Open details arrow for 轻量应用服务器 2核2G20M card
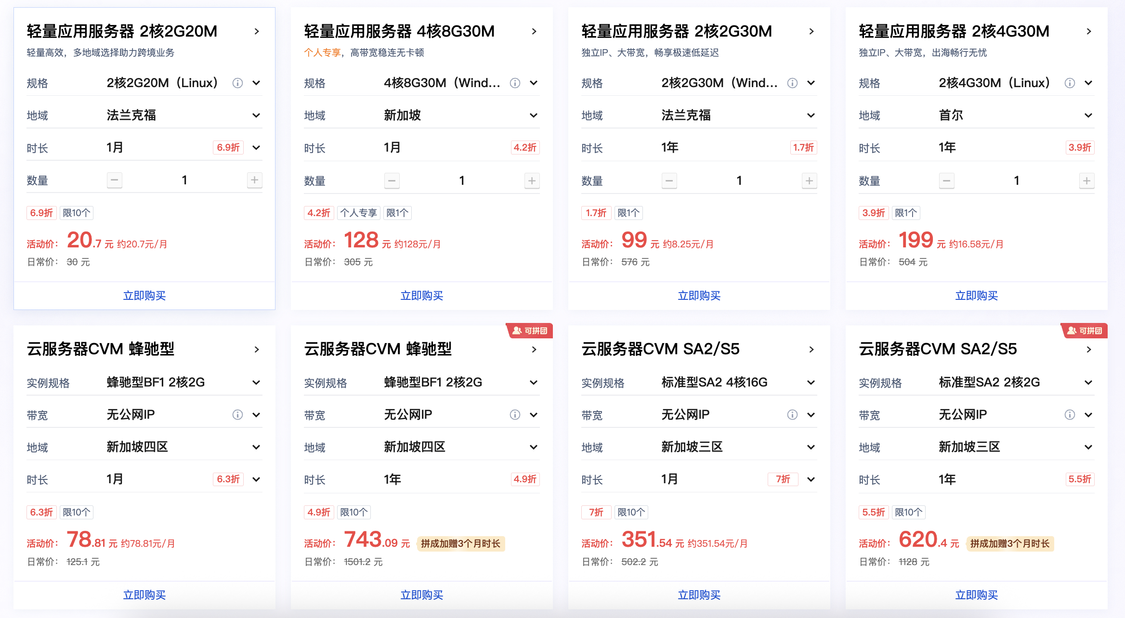The height and width of the screenshot is (618, 1125). (x=257, y=31)
